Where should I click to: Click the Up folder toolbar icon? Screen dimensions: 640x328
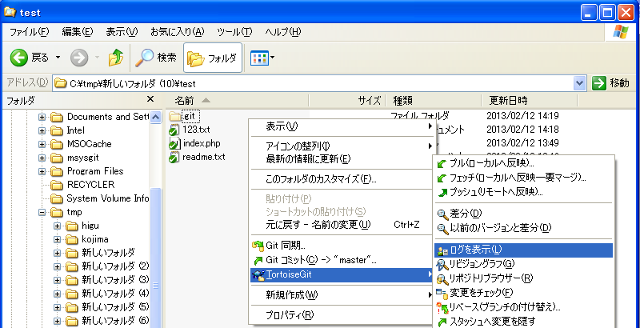tap(115, 58)
